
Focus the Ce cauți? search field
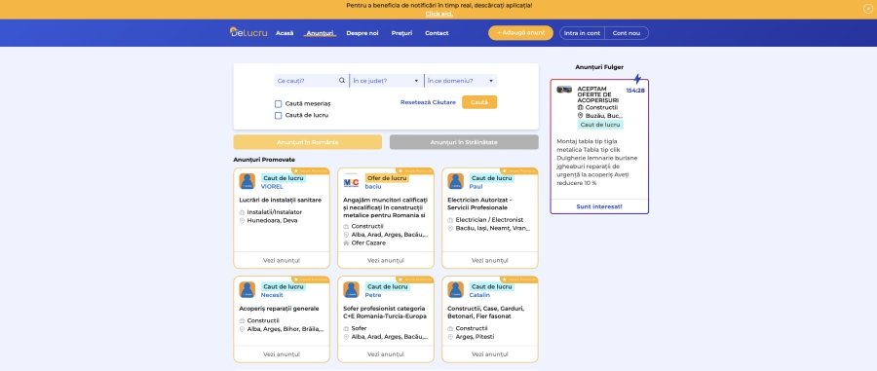[312, 81]
